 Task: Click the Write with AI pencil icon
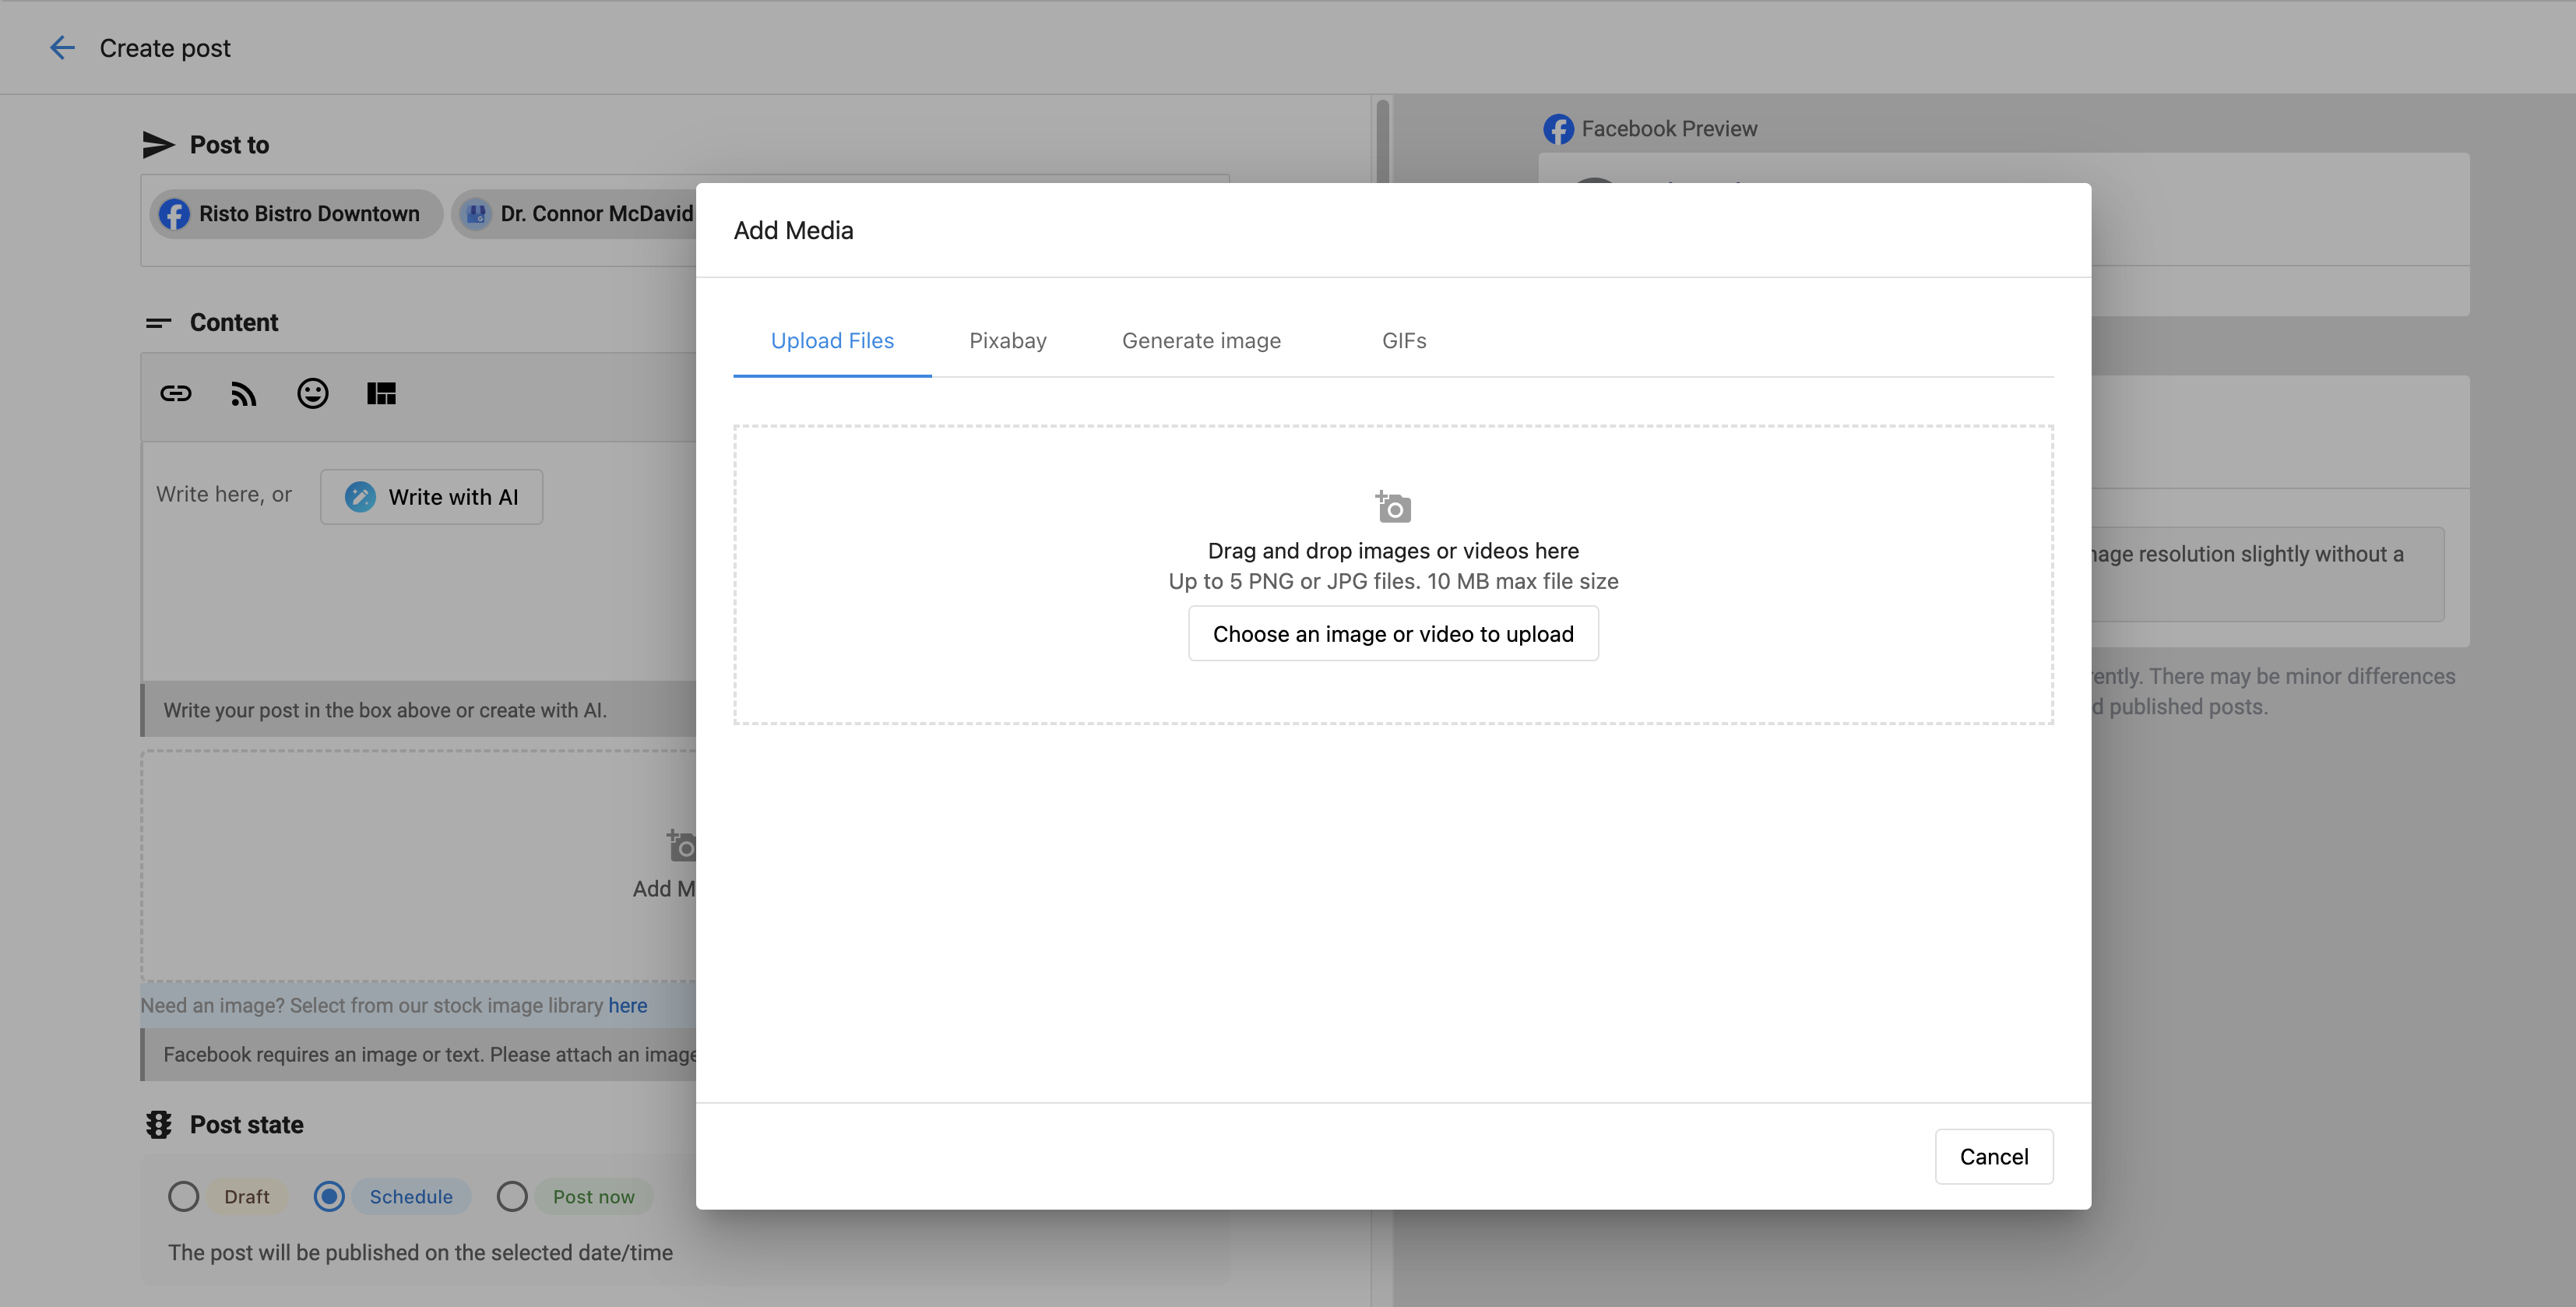(360, 497)
